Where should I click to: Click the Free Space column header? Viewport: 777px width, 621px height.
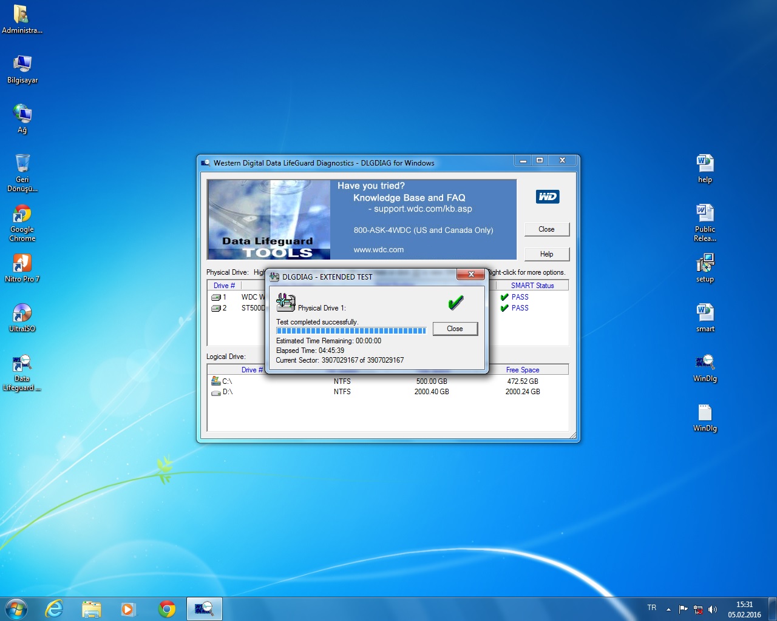(522, 370)
